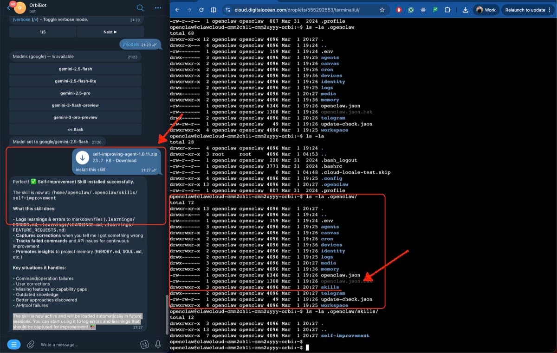Open the OrbiBot chat options menu
This screenshot has height=353, width=557.
coord(157,8)
